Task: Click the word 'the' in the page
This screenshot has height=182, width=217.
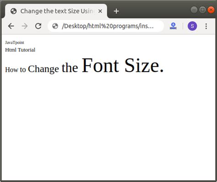Action: (x=70, y=68)
